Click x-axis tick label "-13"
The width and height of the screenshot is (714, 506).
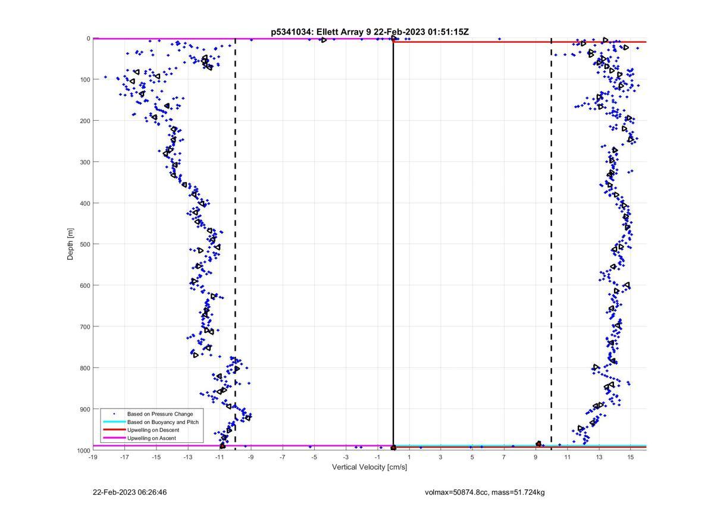point(187,457)
